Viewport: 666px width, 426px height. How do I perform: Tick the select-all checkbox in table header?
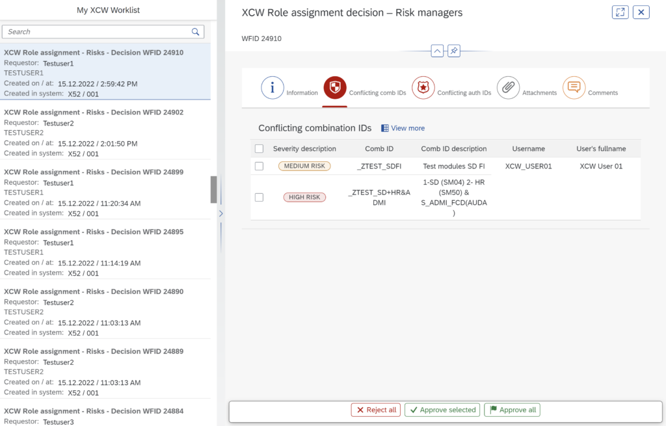[259, 149]
